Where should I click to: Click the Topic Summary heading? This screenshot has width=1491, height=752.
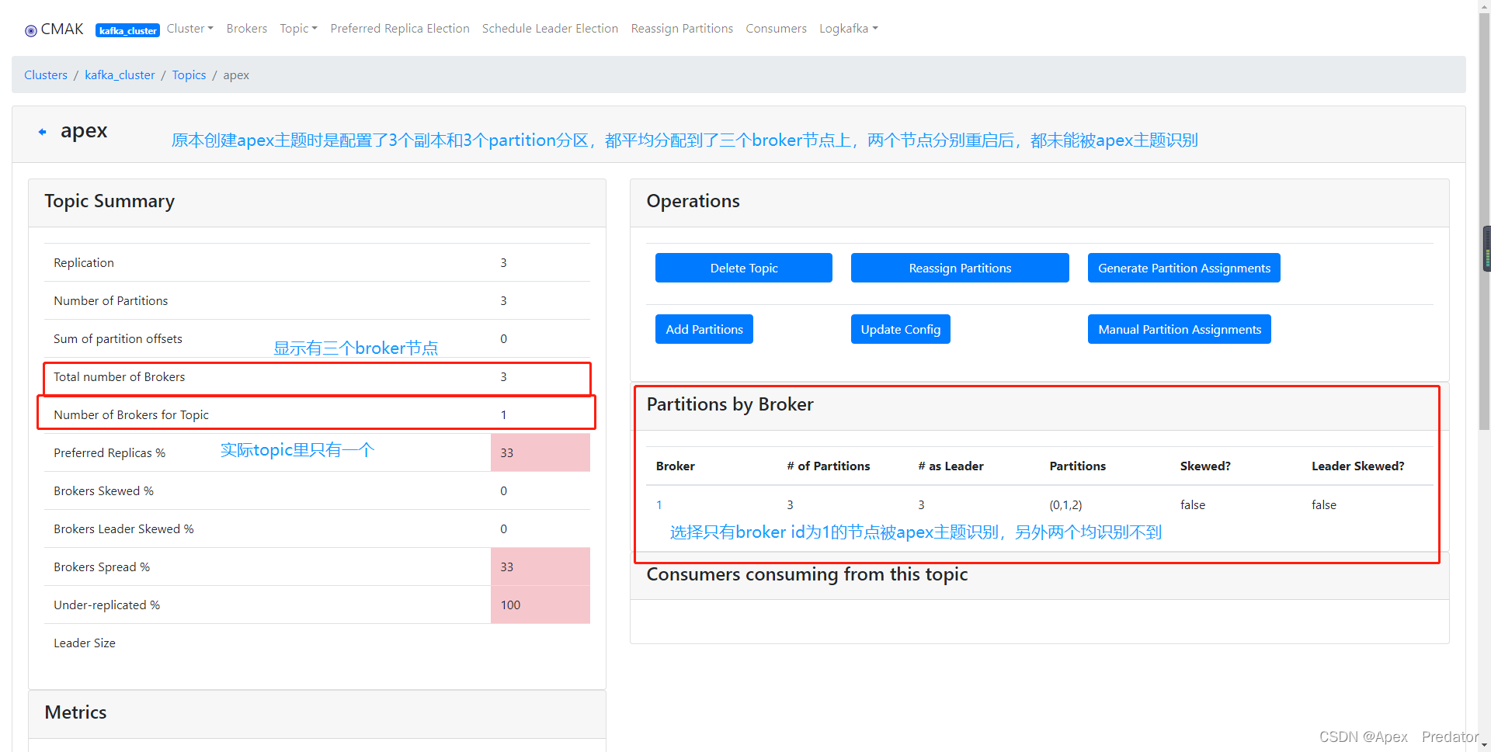pyautogui.click(x=109, y=201)
